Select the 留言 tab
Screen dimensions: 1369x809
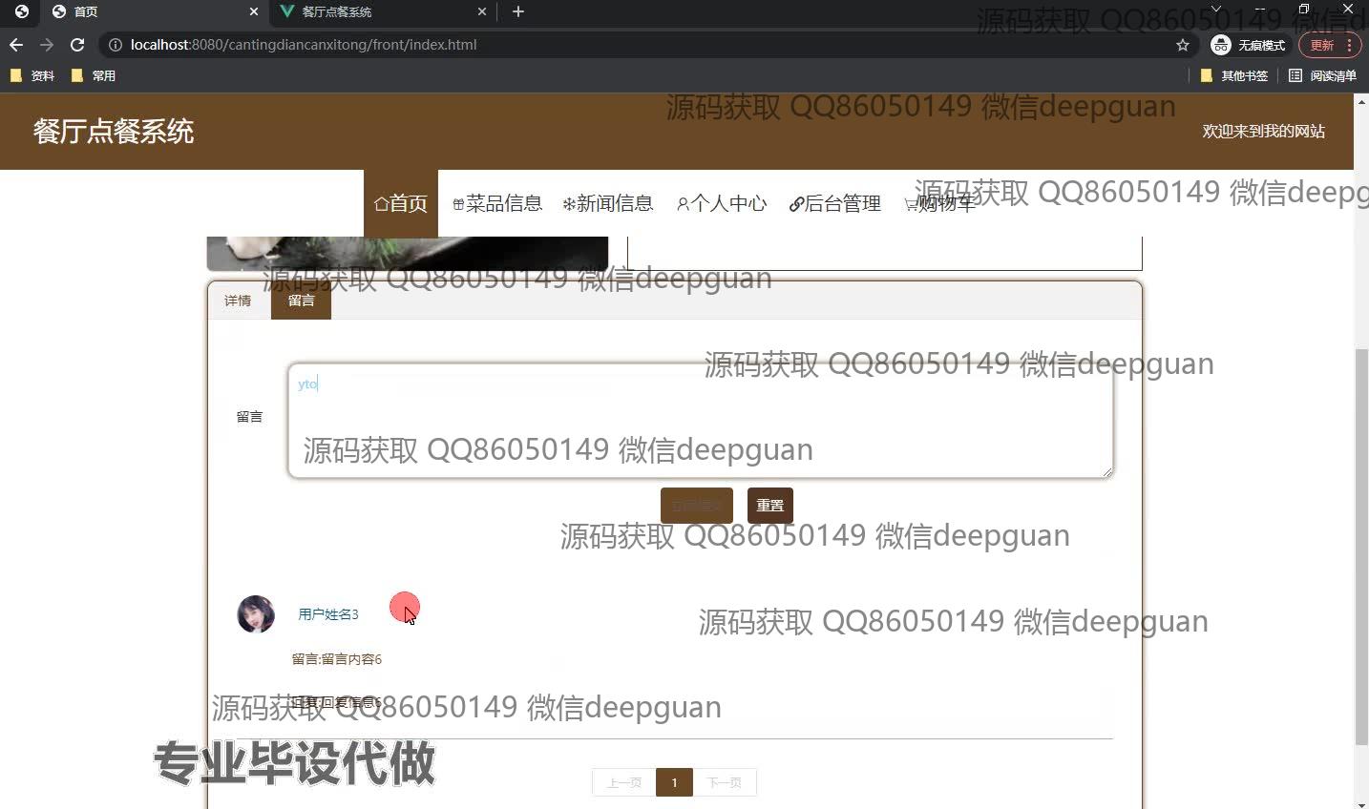[301, 301]
